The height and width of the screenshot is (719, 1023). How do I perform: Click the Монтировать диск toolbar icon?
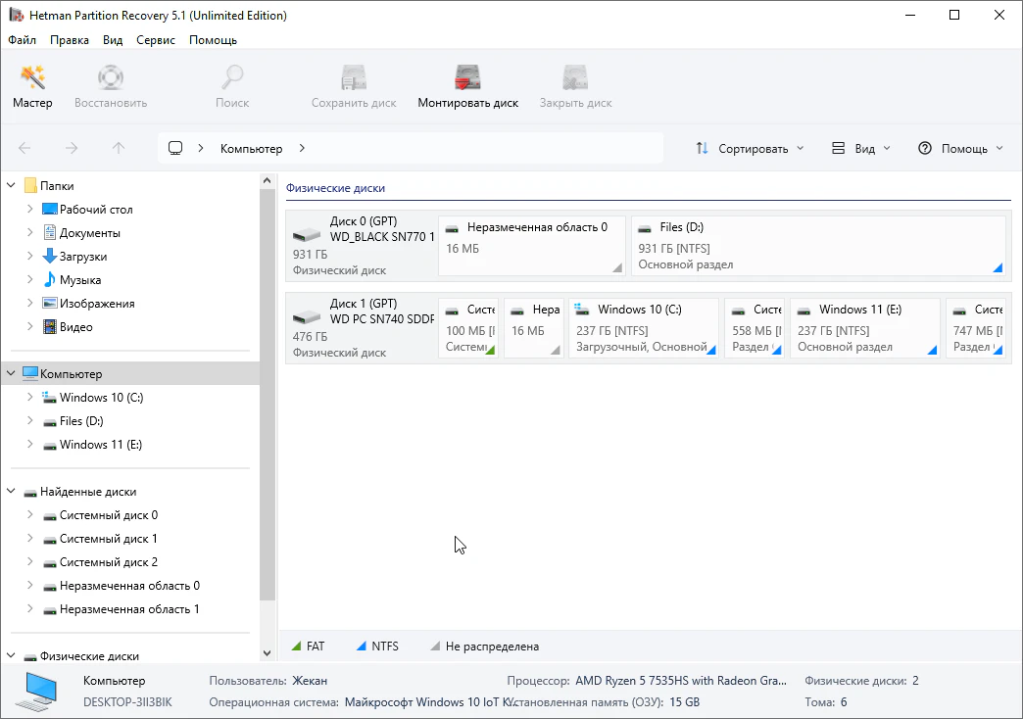(467, 78)
